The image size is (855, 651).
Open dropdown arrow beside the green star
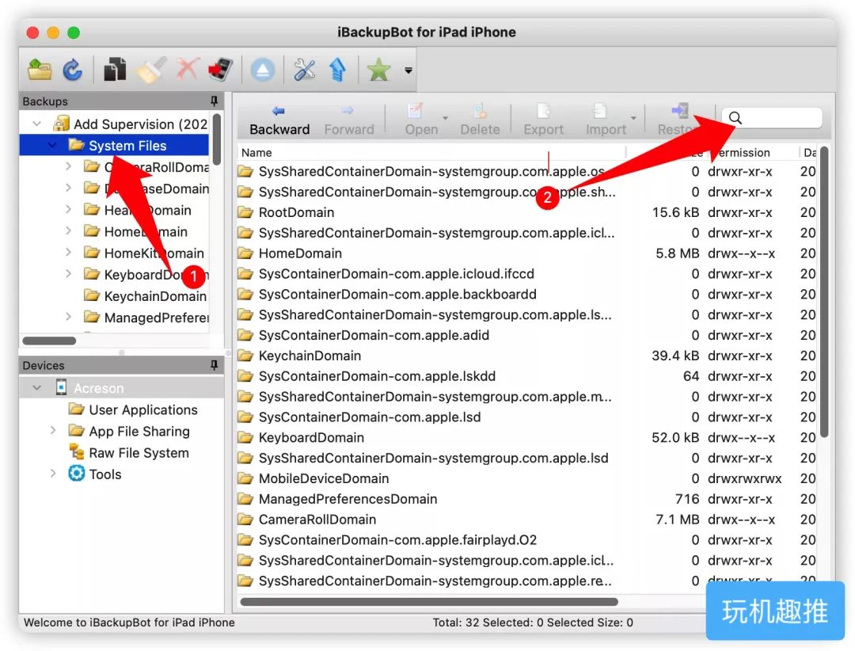coord(408,70)
